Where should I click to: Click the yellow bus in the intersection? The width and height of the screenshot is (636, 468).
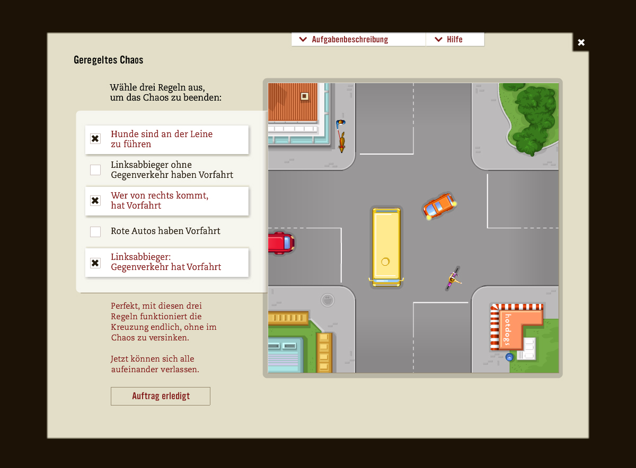(x=386, y=247)
